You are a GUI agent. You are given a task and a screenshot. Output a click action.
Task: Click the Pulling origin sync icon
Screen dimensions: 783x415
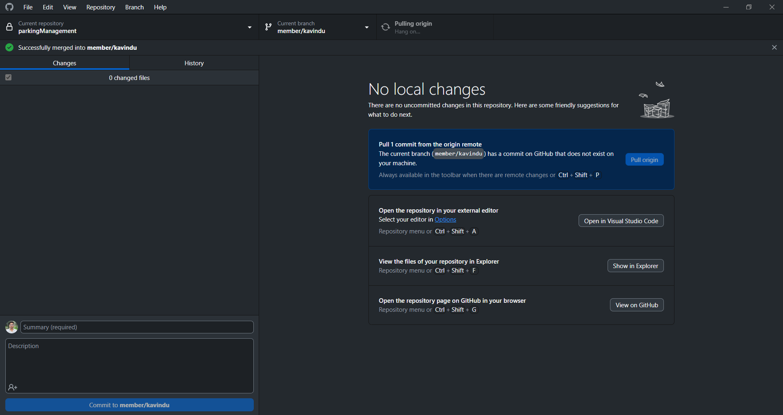pos(386,27)
